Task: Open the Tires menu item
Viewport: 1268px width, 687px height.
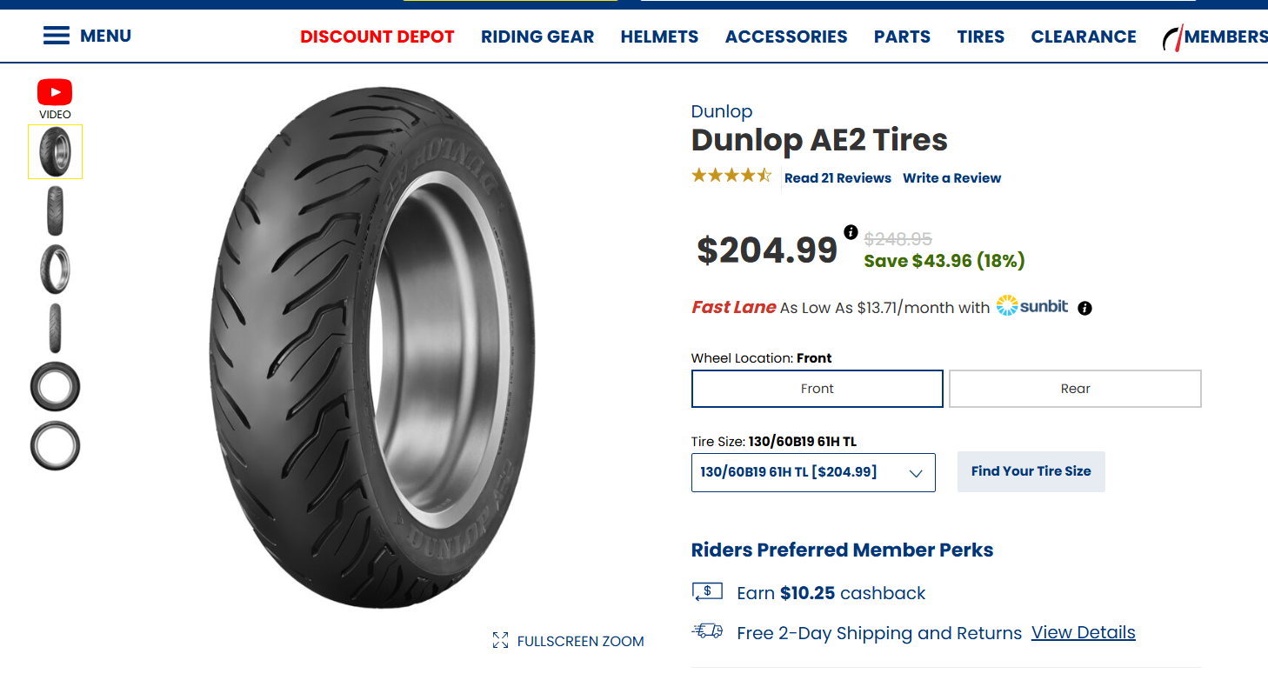Action: [x=980, y=37]
